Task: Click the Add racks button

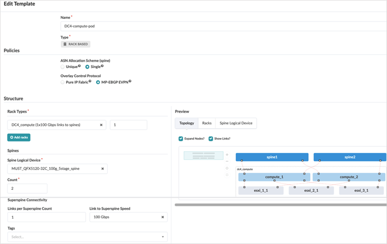Action: tap(19, 137)
